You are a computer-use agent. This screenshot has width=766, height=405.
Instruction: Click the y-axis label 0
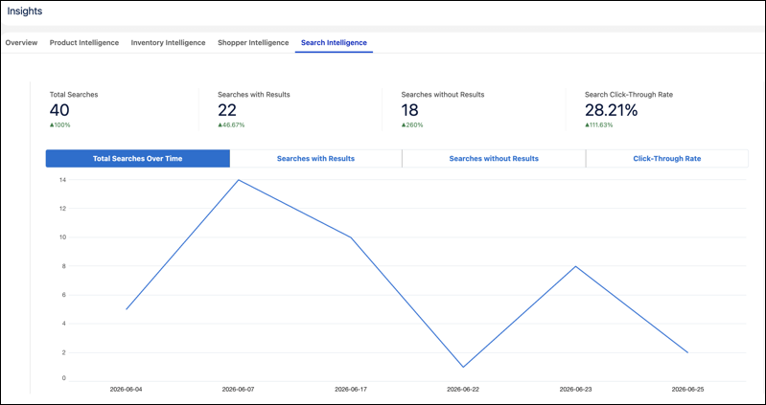coord(63,378)
